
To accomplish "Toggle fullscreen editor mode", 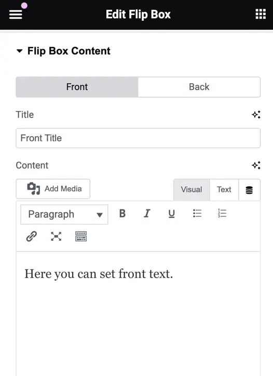I will (x=56, y=237).
